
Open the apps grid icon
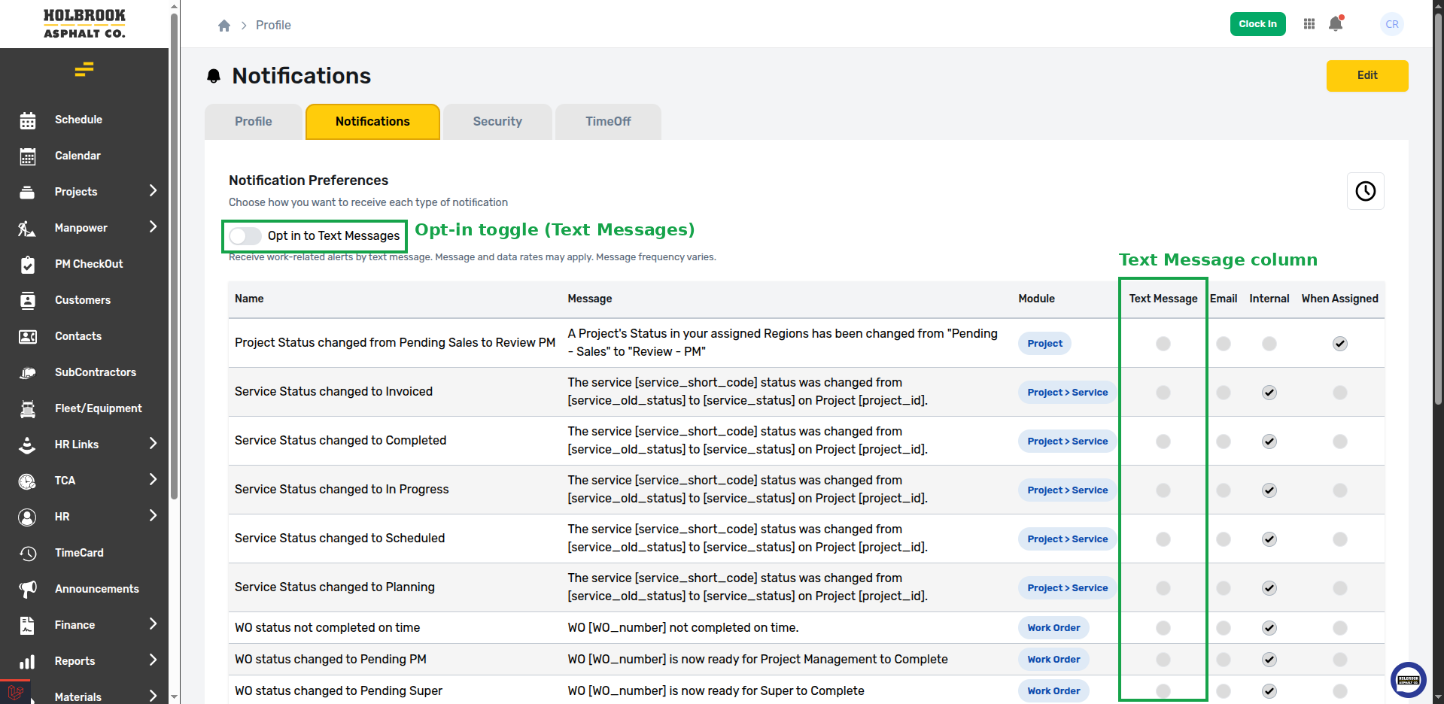tap(1309, 24)
